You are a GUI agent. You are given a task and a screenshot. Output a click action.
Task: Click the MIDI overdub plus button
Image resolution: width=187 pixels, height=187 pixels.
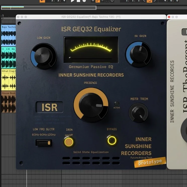[x=93, y=1]
